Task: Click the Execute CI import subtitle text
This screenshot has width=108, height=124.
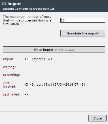Action: pos(29,9)
